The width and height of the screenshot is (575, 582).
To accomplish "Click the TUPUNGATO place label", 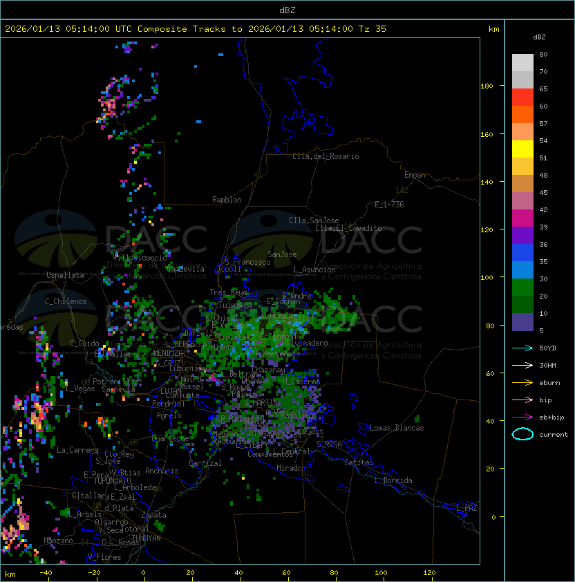I will (x=112, y=481).
